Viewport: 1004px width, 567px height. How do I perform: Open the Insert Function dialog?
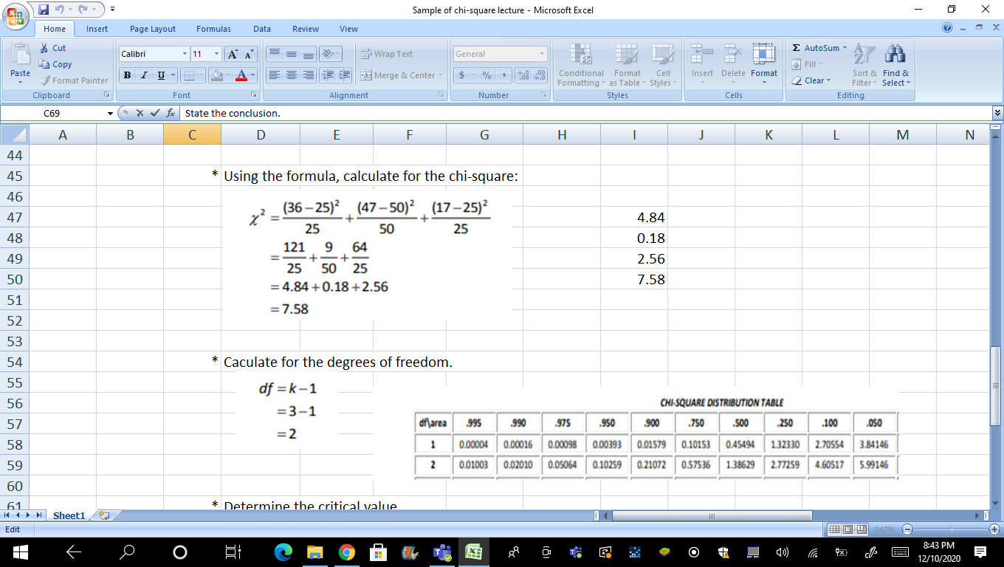click(170, 113)
